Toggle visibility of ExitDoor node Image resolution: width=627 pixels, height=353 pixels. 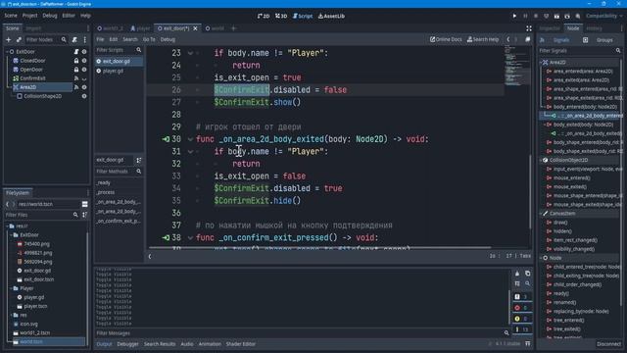(84, 52)
